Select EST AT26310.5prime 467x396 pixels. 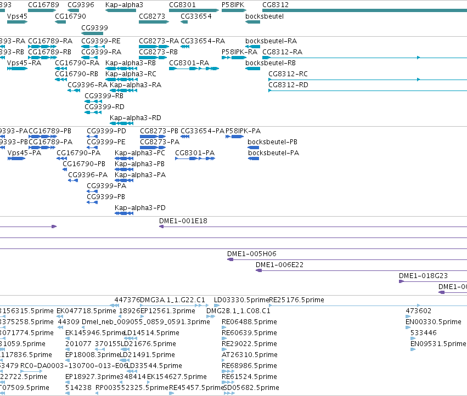click(223, 360)
